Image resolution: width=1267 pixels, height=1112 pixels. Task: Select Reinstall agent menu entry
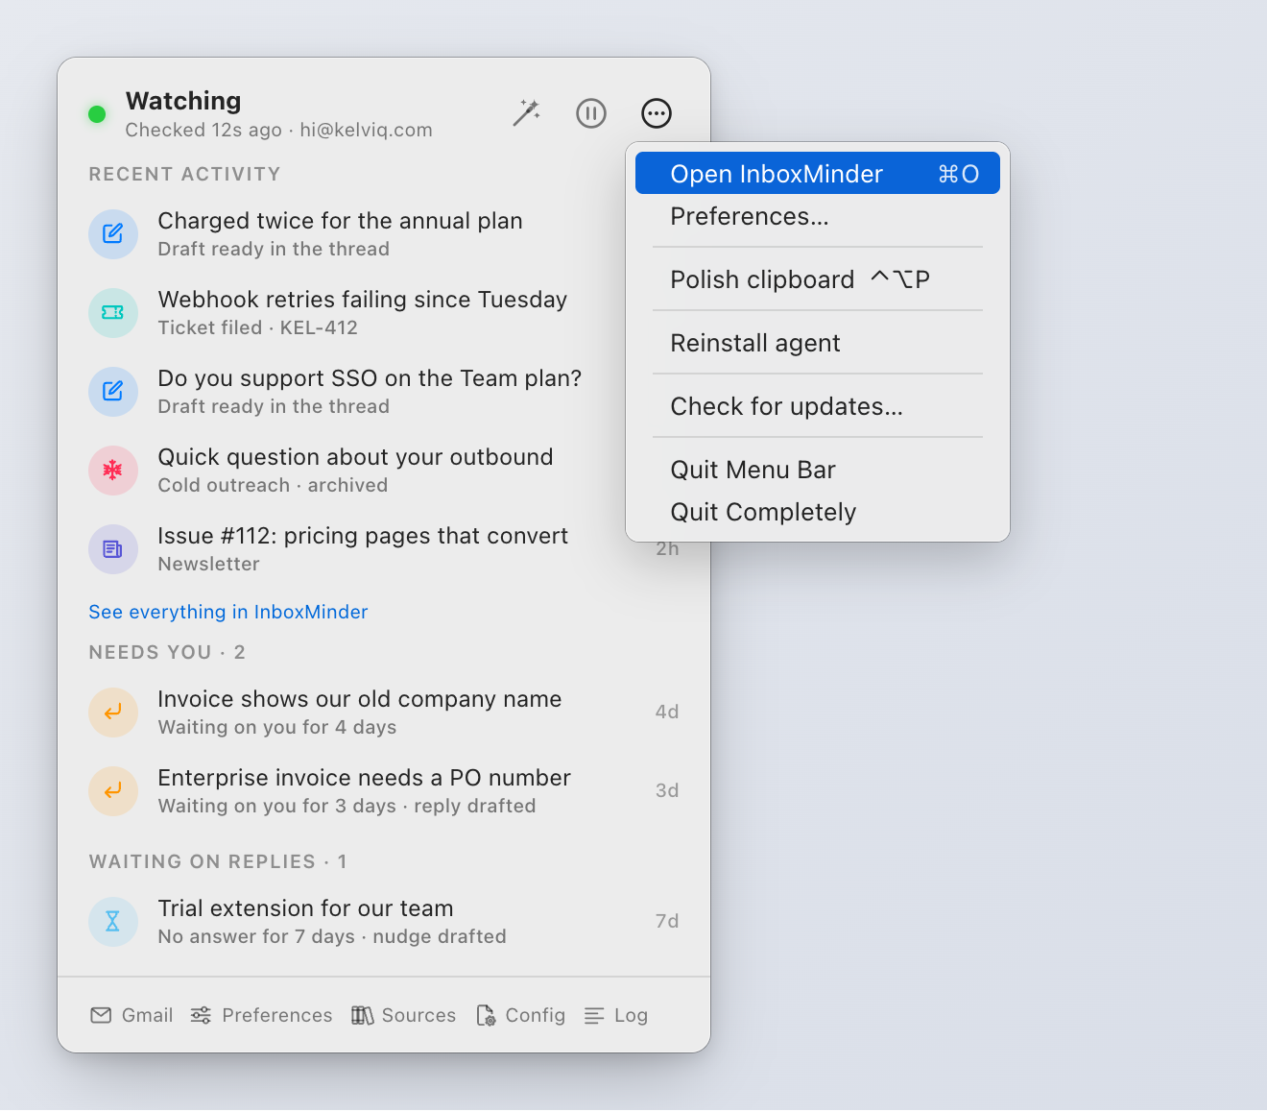[x=818, y=343]
